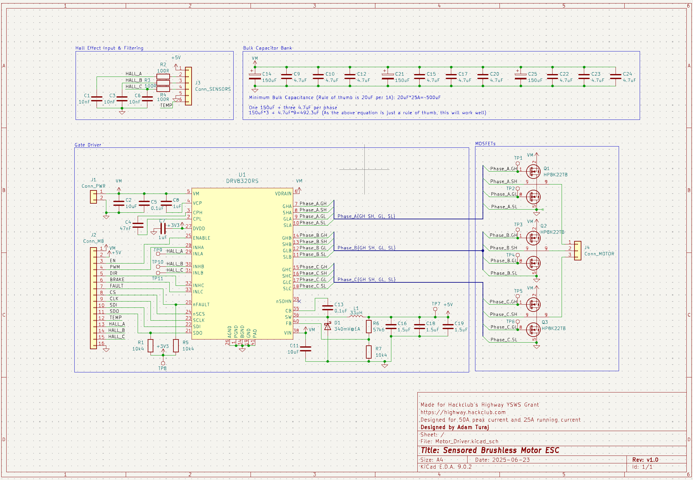Select capacitor C24 4.7uF symbol
This screenshot has width=693, height=480.
616,77
